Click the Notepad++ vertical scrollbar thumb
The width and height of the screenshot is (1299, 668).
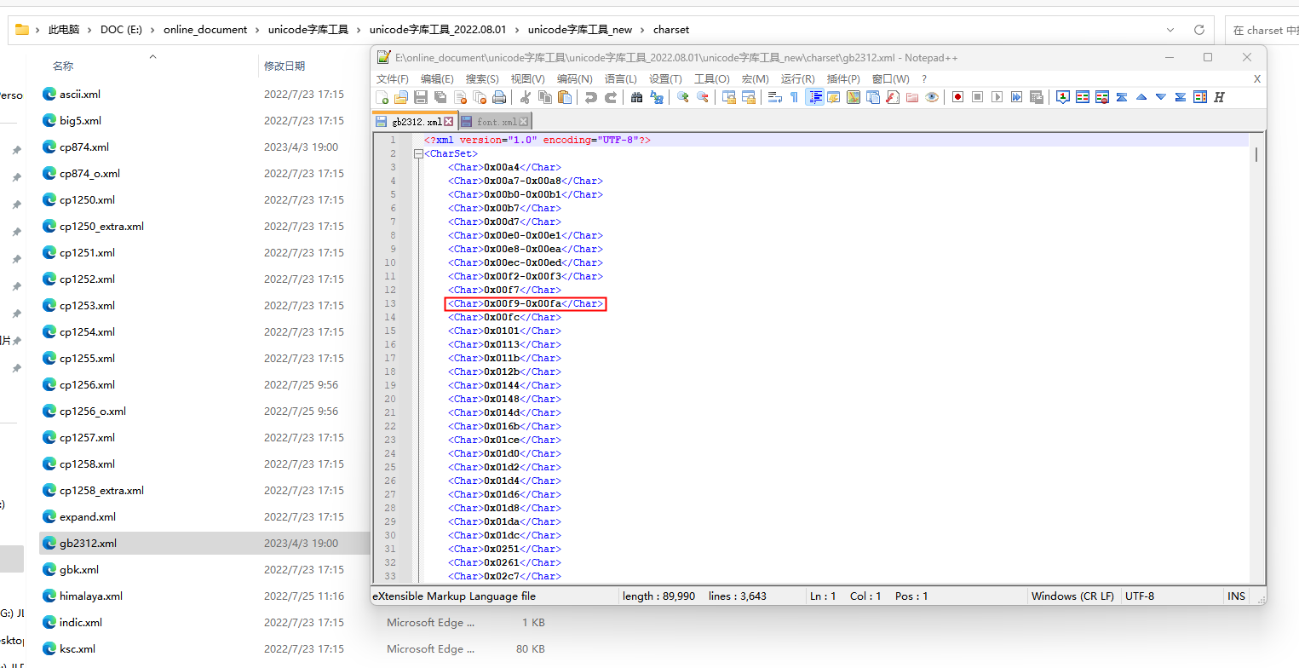(1256, 155)
